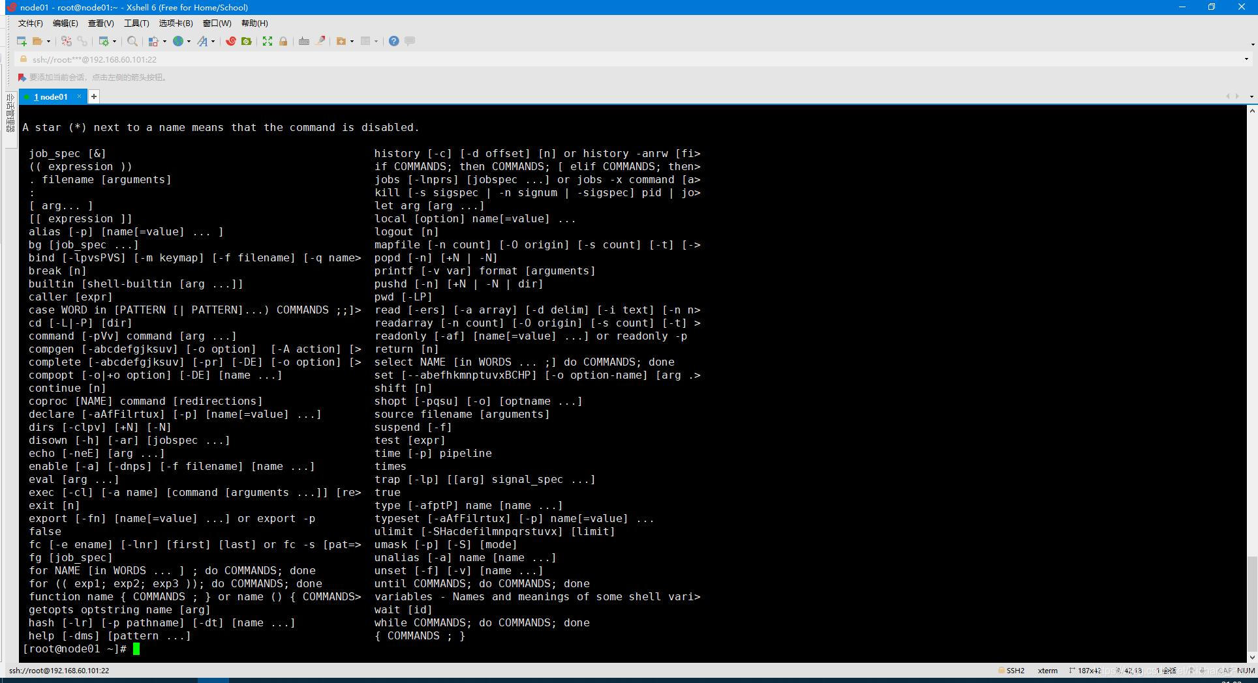Launch Xftp with green transfer icon
The width and height of the screenshot is (1258, 683).
click(x=247, y=41)
